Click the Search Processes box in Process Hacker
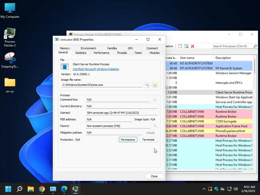Image resolution: width=260 pixels, height=195 pixels. (233, 46)
